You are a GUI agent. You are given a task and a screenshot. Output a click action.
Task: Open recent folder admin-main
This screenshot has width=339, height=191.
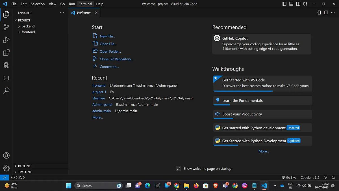point(101,111)
